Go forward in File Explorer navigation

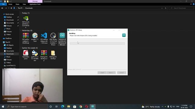pos(6,8)
